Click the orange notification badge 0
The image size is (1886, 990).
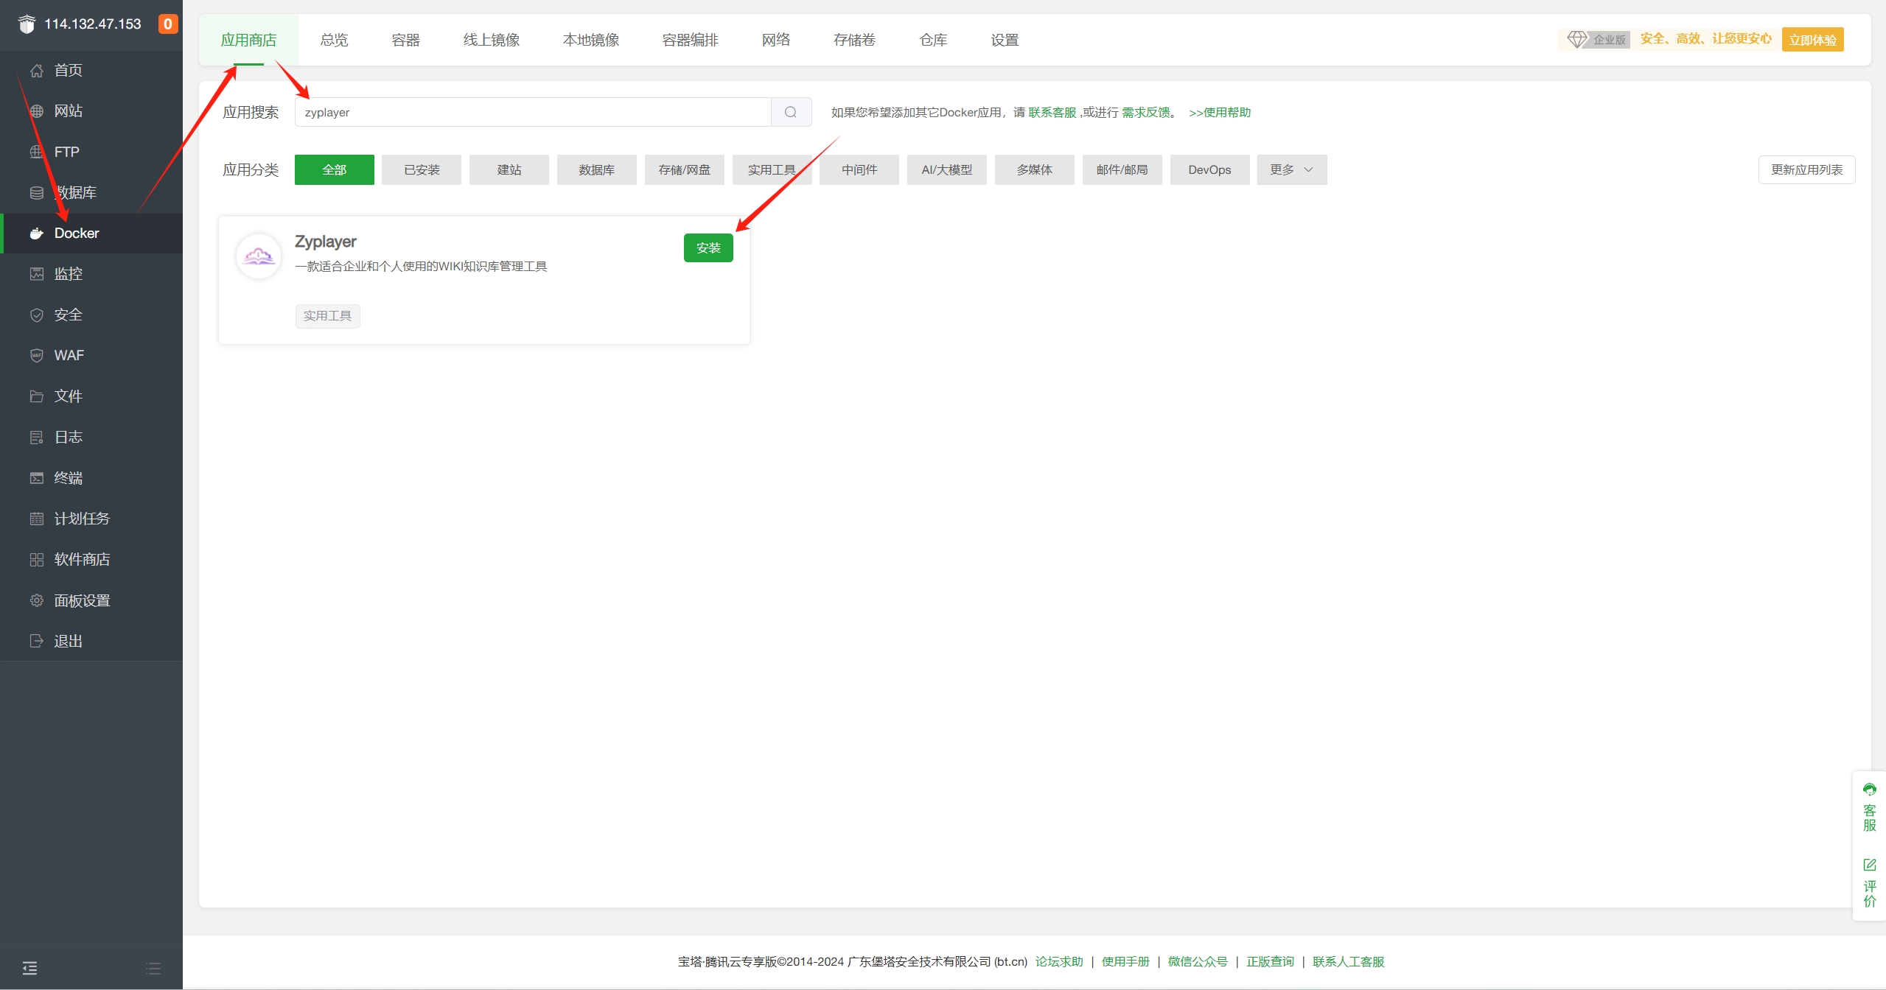coord(168,24)
